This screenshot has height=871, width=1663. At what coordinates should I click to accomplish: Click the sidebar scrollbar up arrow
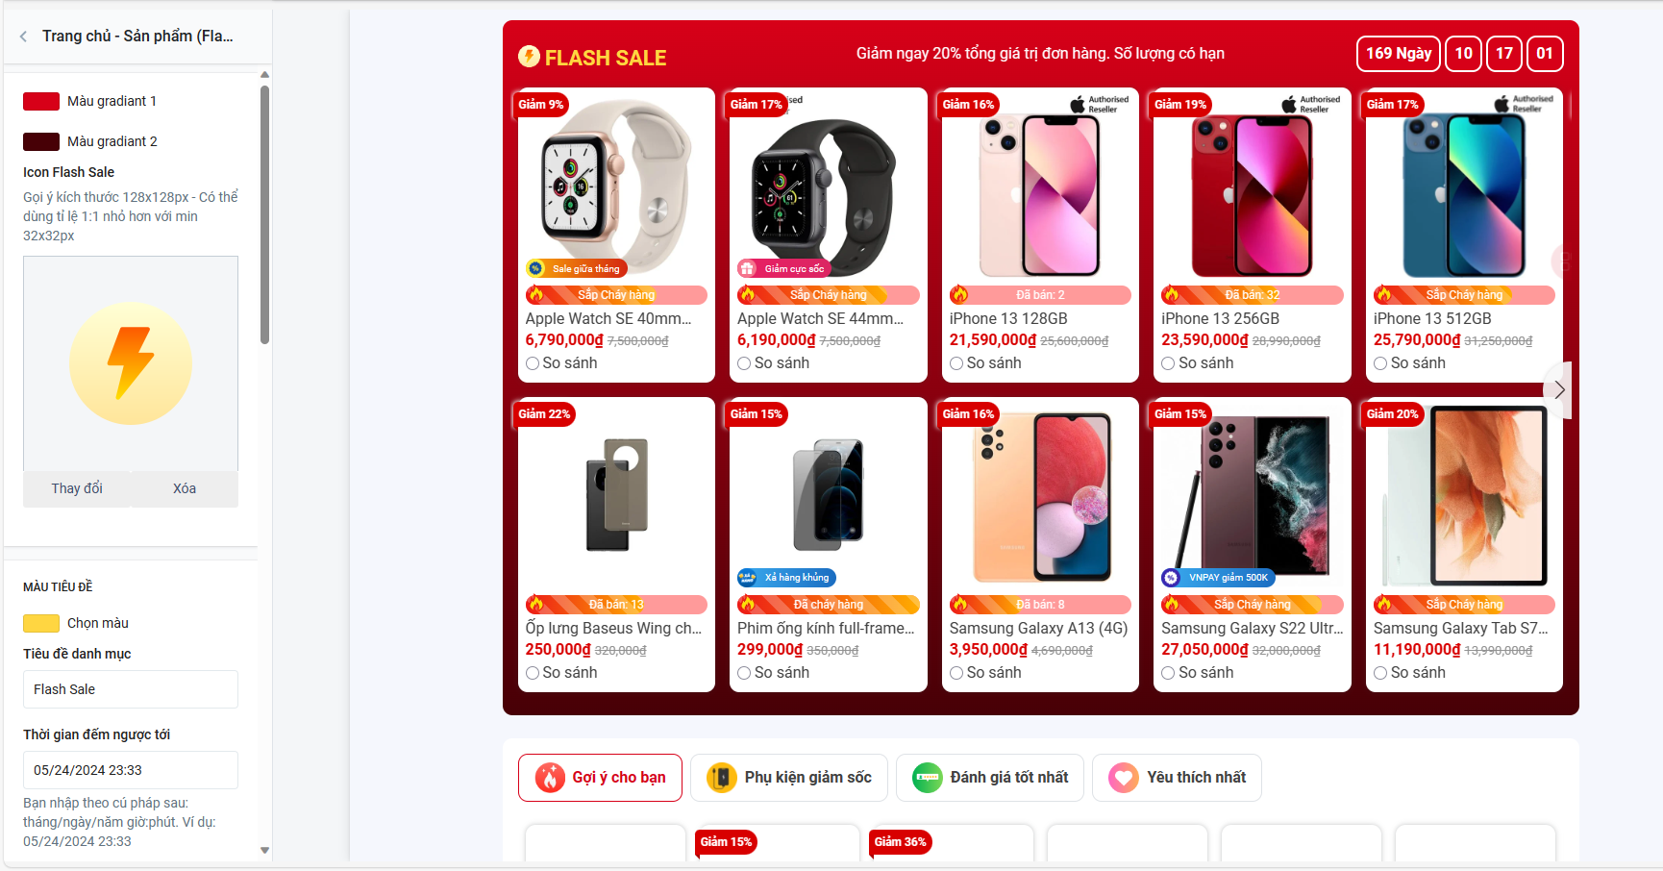click(264, 74)
